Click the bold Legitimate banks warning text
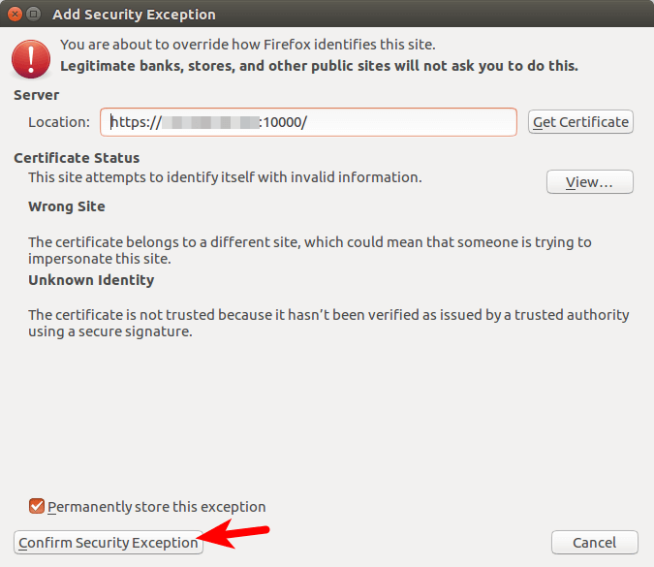Image resolution: width=654 pixels, height=567 pixels. pos(319,66)
